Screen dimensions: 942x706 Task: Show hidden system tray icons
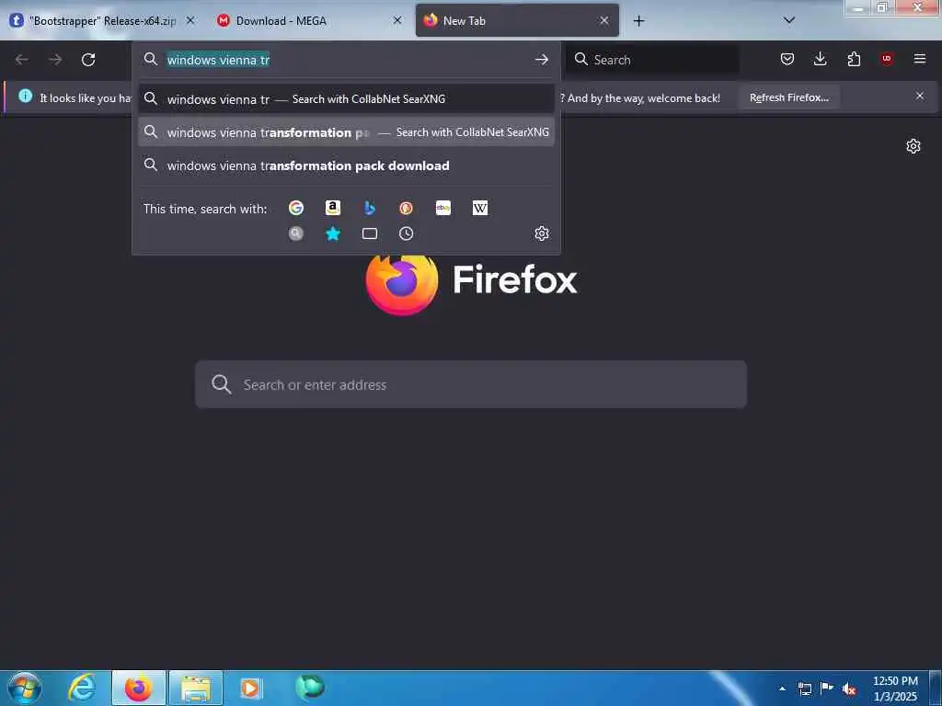(782, 689)
